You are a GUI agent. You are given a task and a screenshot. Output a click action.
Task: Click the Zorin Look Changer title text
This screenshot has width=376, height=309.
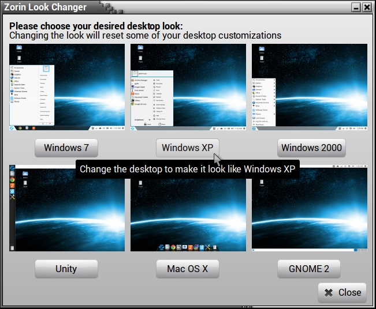point(45,7)
